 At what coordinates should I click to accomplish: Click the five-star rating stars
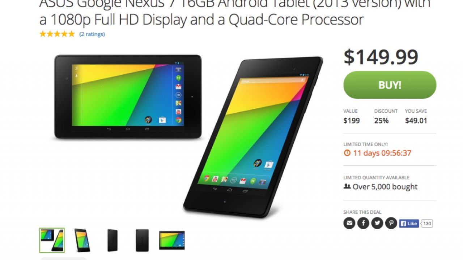coord(57,34)
